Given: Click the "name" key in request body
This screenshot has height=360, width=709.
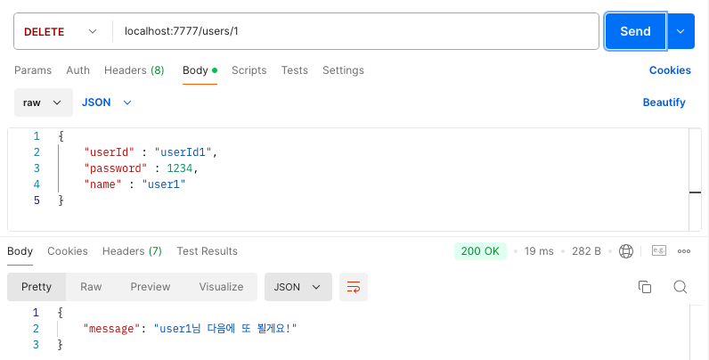Looking at the screenshot, I should click(x=102, y=184).
